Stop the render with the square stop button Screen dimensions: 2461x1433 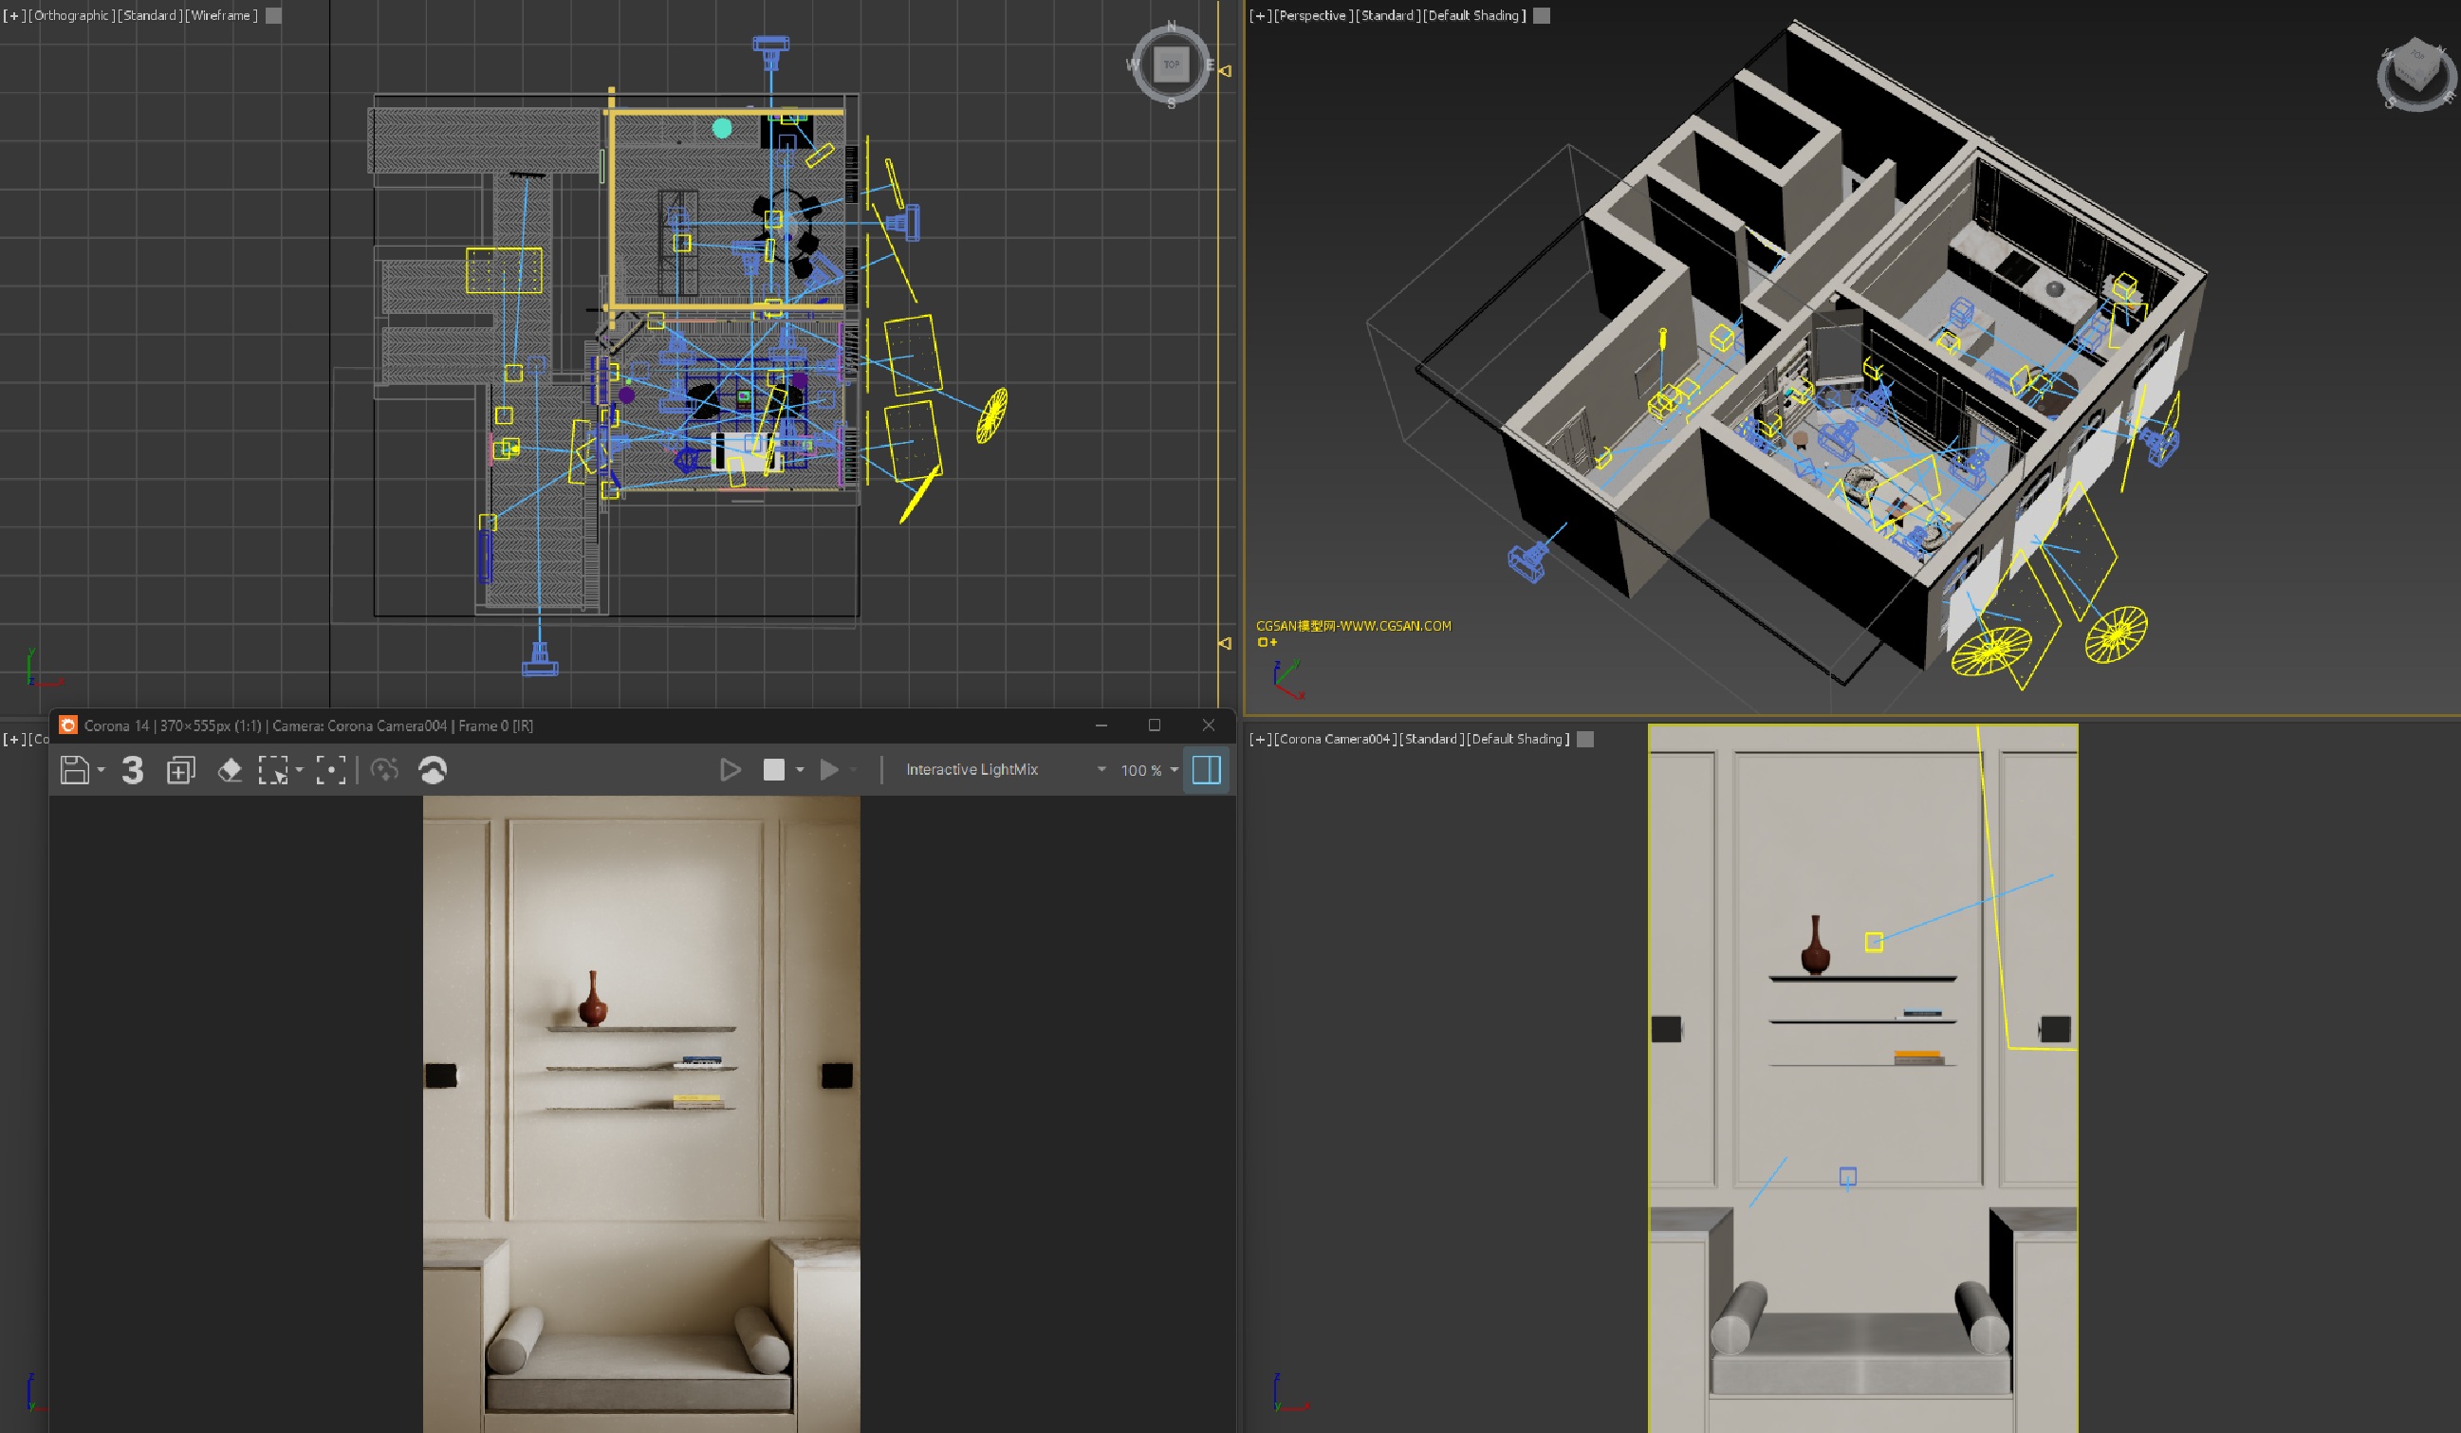(773, 769)
